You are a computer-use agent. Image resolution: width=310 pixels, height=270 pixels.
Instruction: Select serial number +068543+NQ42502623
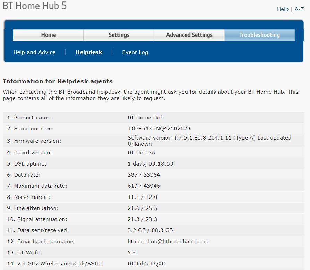[159, 128]
